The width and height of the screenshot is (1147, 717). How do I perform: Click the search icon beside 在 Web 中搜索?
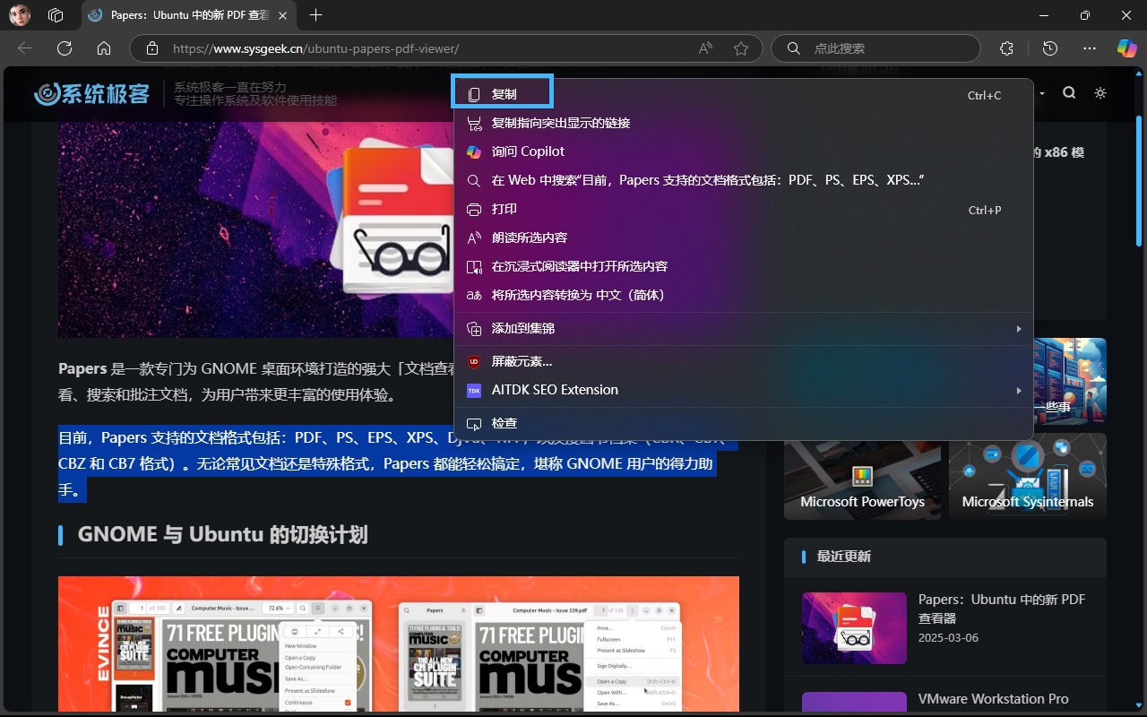474,180
